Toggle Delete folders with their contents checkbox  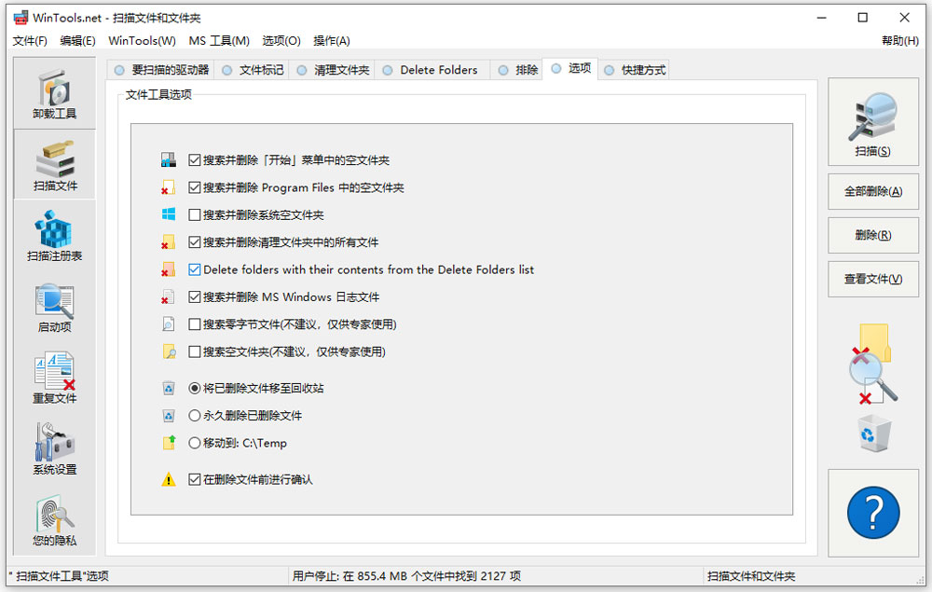tap(194, 269)
